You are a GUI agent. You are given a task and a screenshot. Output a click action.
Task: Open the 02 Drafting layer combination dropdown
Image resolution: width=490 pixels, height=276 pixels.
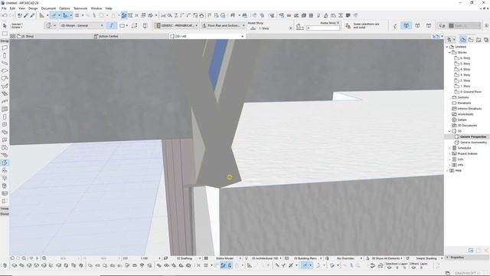pos(186,258)
